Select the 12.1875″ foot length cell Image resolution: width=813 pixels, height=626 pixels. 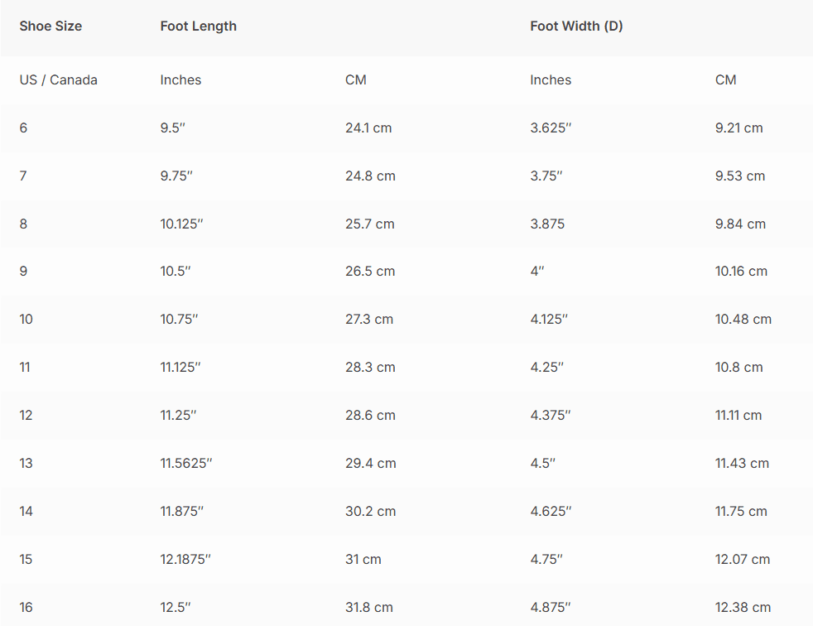pos(185,559)
